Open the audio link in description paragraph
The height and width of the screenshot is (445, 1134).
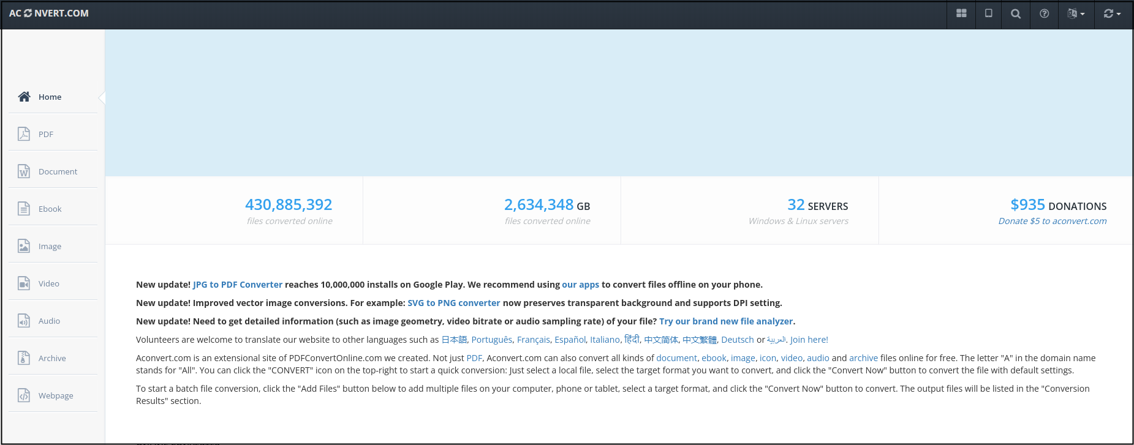(x=818, y=358)
